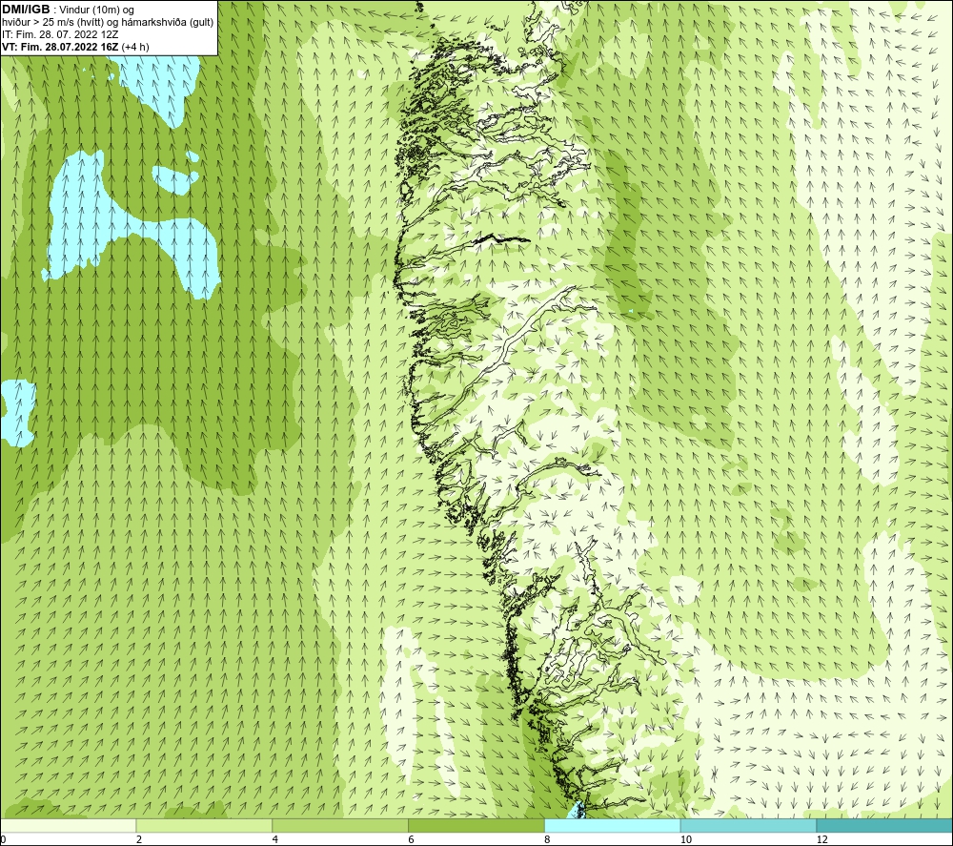Click the 6–8 m/s dark green legend swatch
The image size is (953, 846).
[476, 825]
